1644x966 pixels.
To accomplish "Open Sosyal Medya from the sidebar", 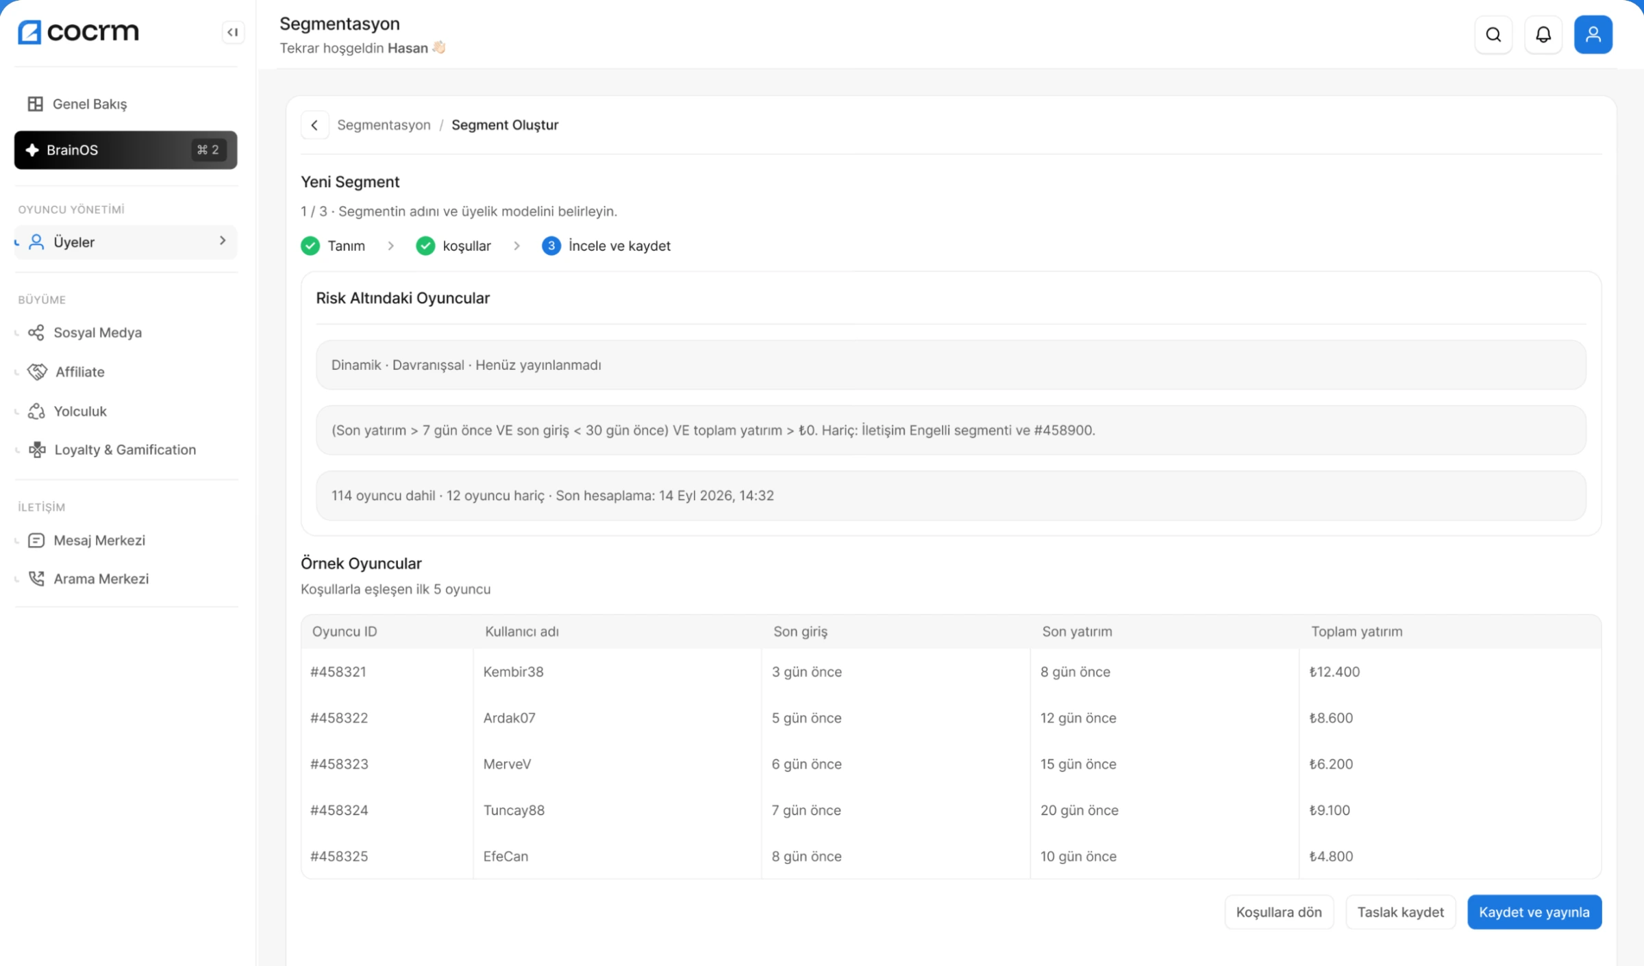I will pyautogui.click(x=125, y=332).
